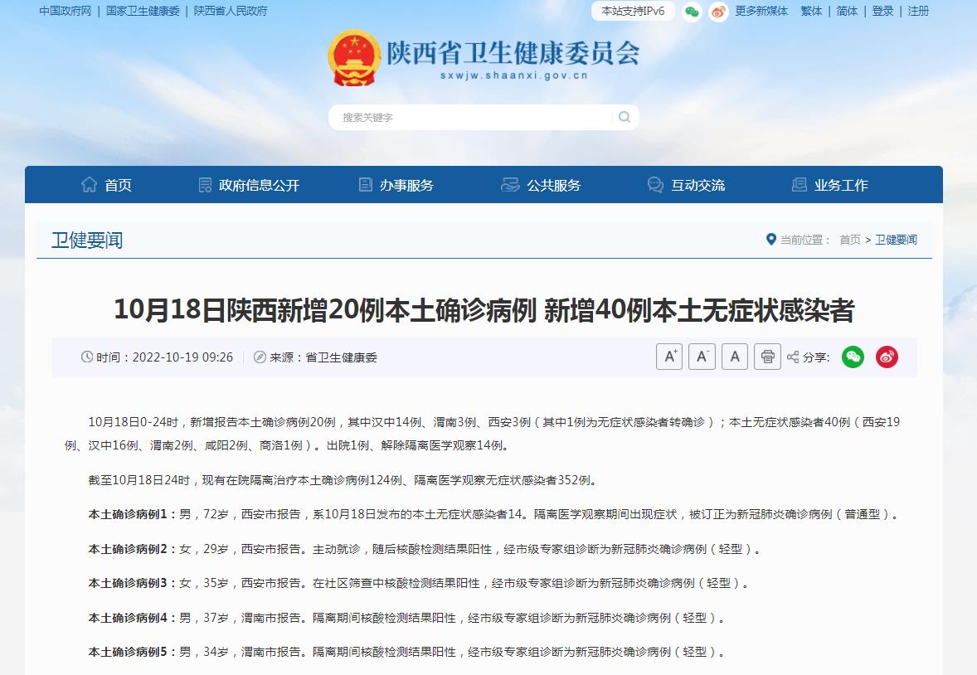Click the 陕西省人民政府 link
The height and width of the screenshot is (675, 977).
point(231,12)
